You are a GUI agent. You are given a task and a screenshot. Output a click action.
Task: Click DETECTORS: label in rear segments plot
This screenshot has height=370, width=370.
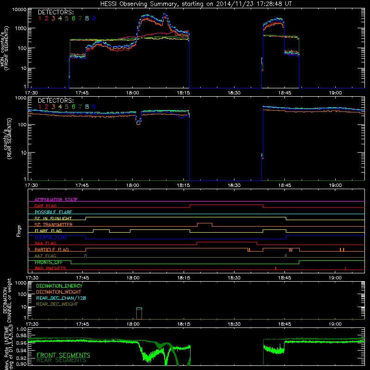55,101
